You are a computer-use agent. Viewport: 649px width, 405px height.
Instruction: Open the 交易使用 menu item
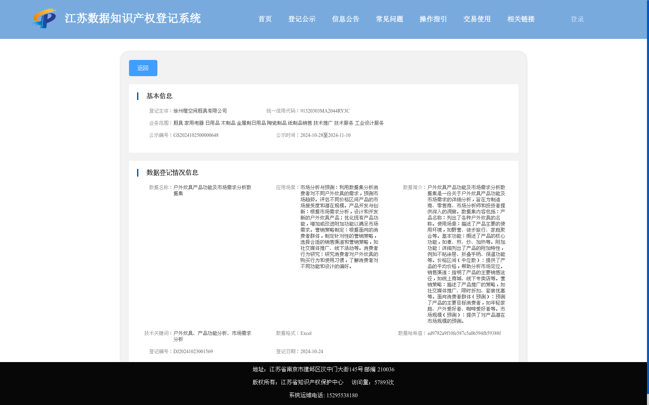(477, 19)
